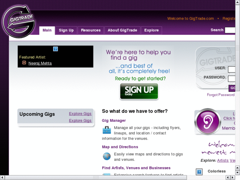
Task: Click the Explore Artists link
Action: pos(223,161)
